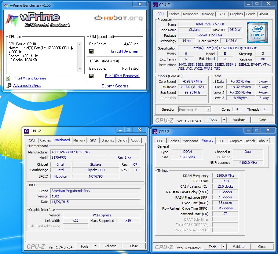Click Close button in Memory window
This screenshot has height=254, width=278.
(x=262, y=247)
